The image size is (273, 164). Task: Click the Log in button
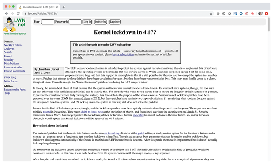87,22
